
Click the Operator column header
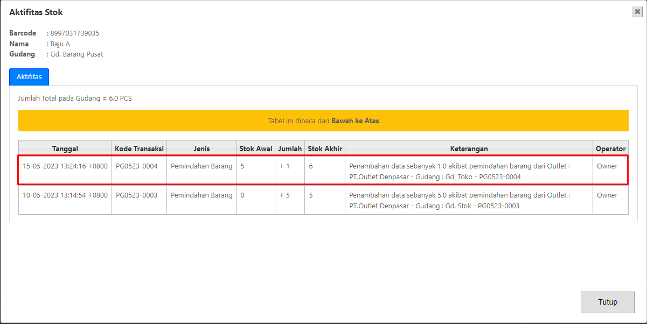[x=611, y=149]
